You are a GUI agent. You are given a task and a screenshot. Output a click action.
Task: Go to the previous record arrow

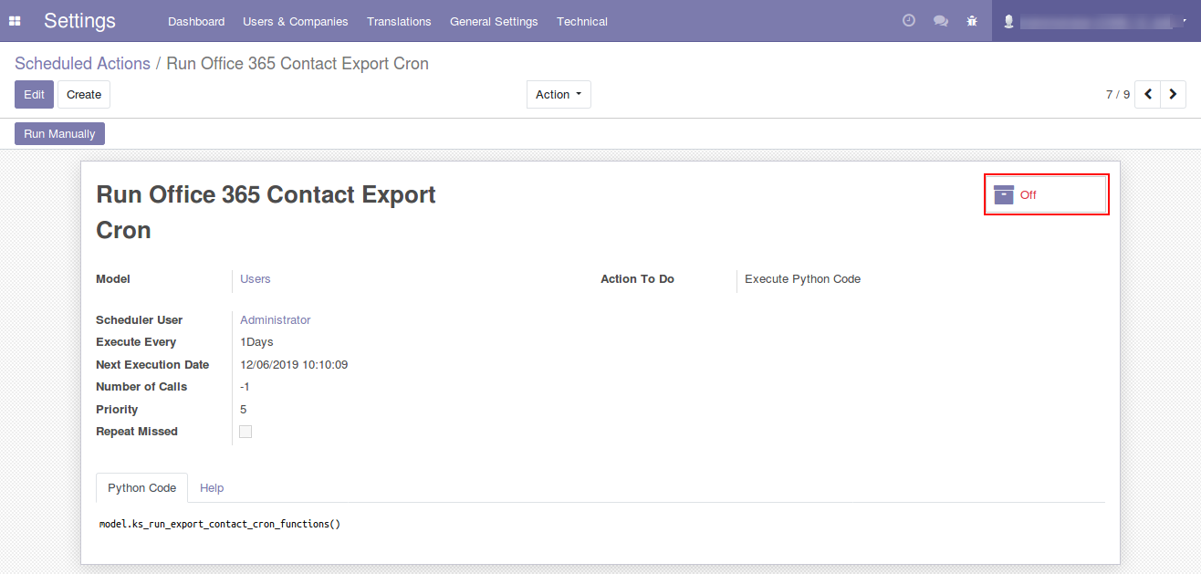tap(1147, 94)
